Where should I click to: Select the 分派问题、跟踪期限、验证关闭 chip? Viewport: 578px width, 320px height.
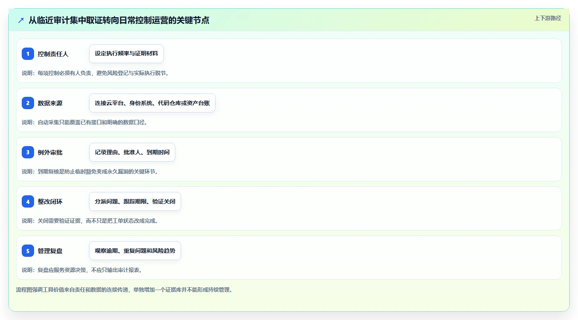(x=135, y=201)
